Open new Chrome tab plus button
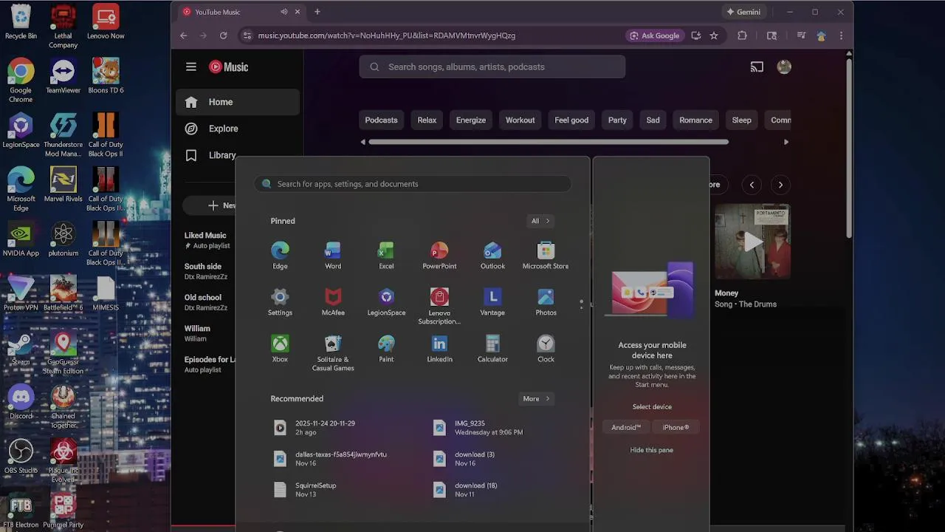945x532 pixels. [x=317, y=12]
